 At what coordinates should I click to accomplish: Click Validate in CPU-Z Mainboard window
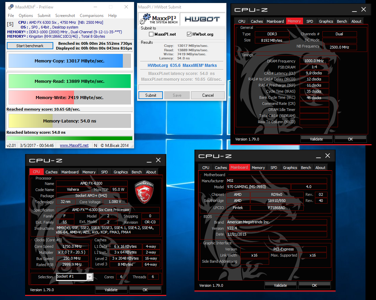coord(280,285)
